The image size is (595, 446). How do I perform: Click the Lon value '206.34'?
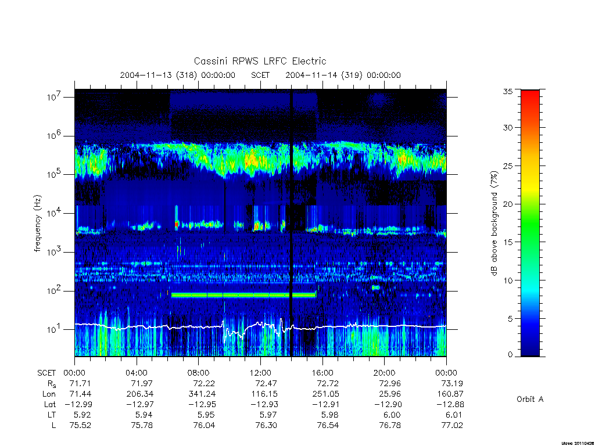point(141,394)
